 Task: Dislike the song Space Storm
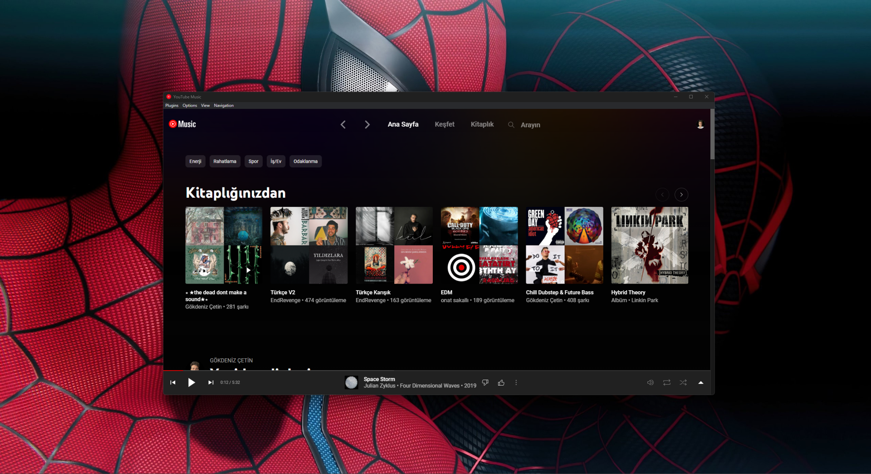pyautogui.click(x=485, y=382)
